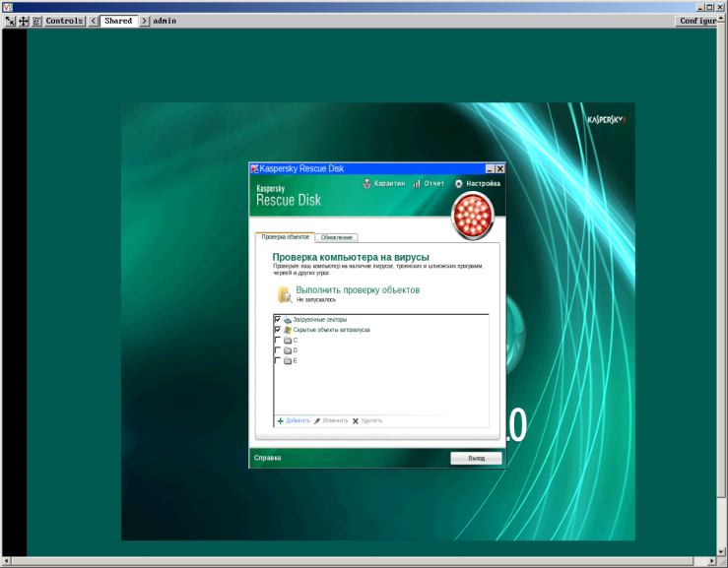Open Справка help link
The height and width of the screenshot is (568, 728).
pos(267,458)
